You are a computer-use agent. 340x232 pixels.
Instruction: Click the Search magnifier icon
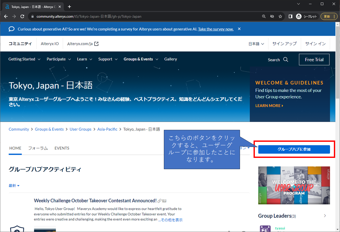[x=285, y=60]
